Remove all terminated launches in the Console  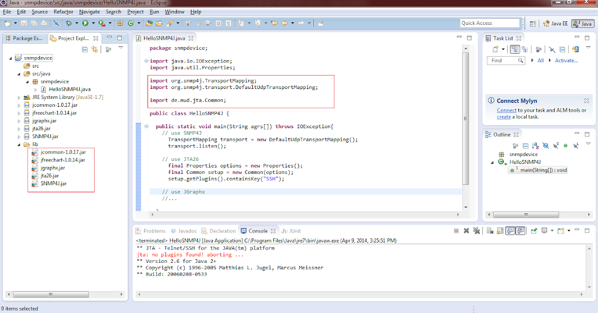(x=477, y=231)
